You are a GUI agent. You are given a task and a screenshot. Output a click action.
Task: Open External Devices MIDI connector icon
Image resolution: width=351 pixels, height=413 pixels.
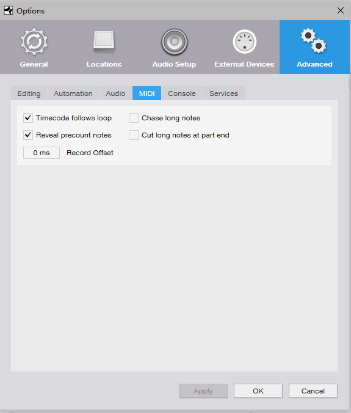(x=244, y=42)
